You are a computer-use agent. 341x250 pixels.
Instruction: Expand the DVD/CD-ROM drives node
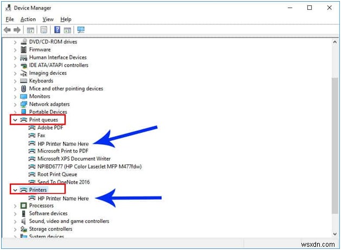coord(15,42)
